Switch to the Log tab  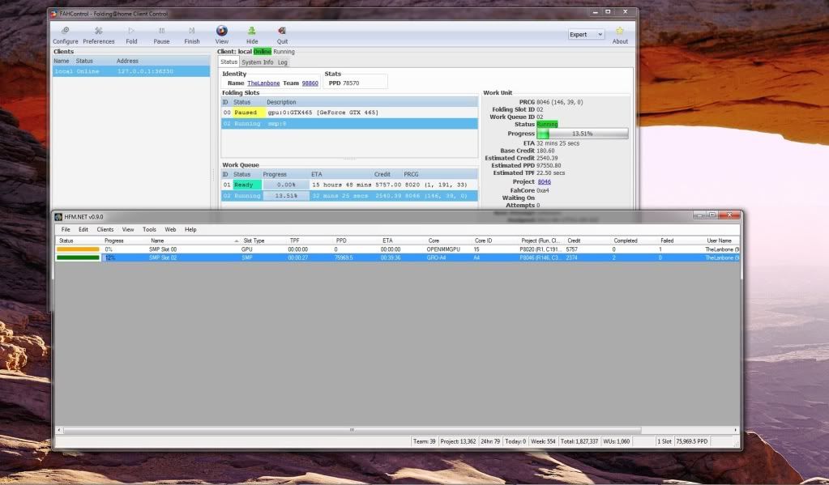coord(283,62)
